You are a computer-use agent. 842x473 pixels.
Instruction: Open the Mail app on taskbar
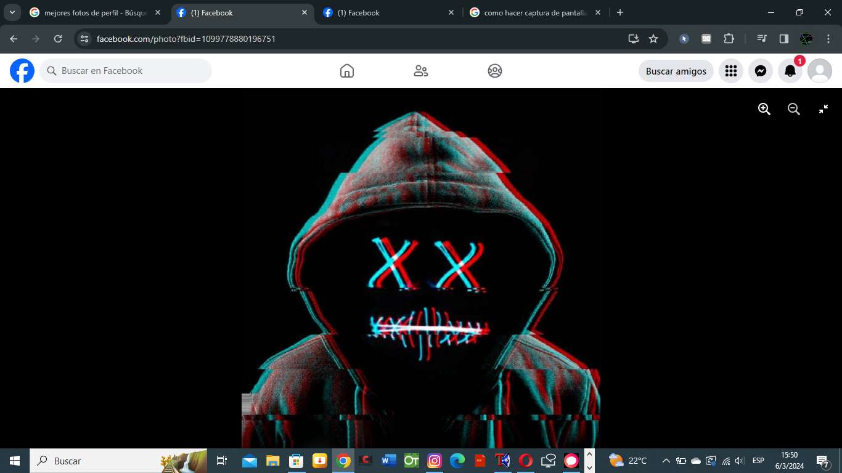250,461
